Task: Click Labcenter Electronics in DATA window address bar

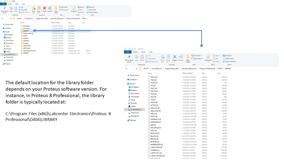Action: tap(57, 19)
